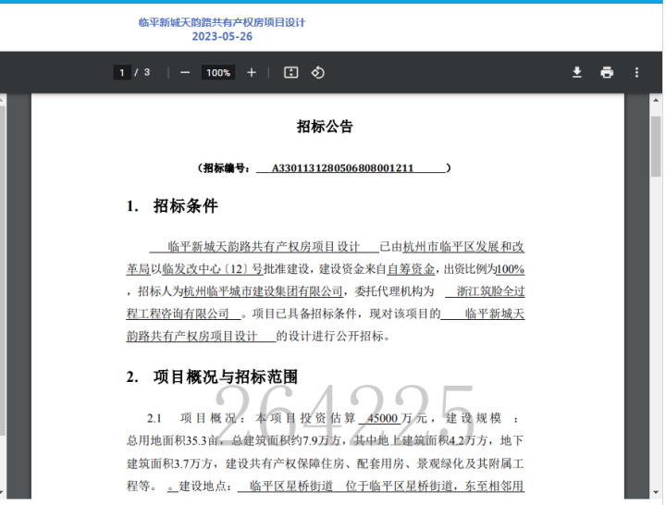The image size is (666, 505).
Task: Click the date 2023-05-26
Action: (222, 36)
